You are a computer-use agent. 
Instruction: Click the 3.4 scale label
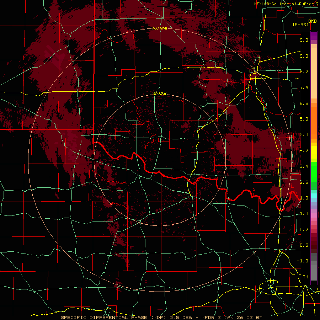click(x=304, y=166)
